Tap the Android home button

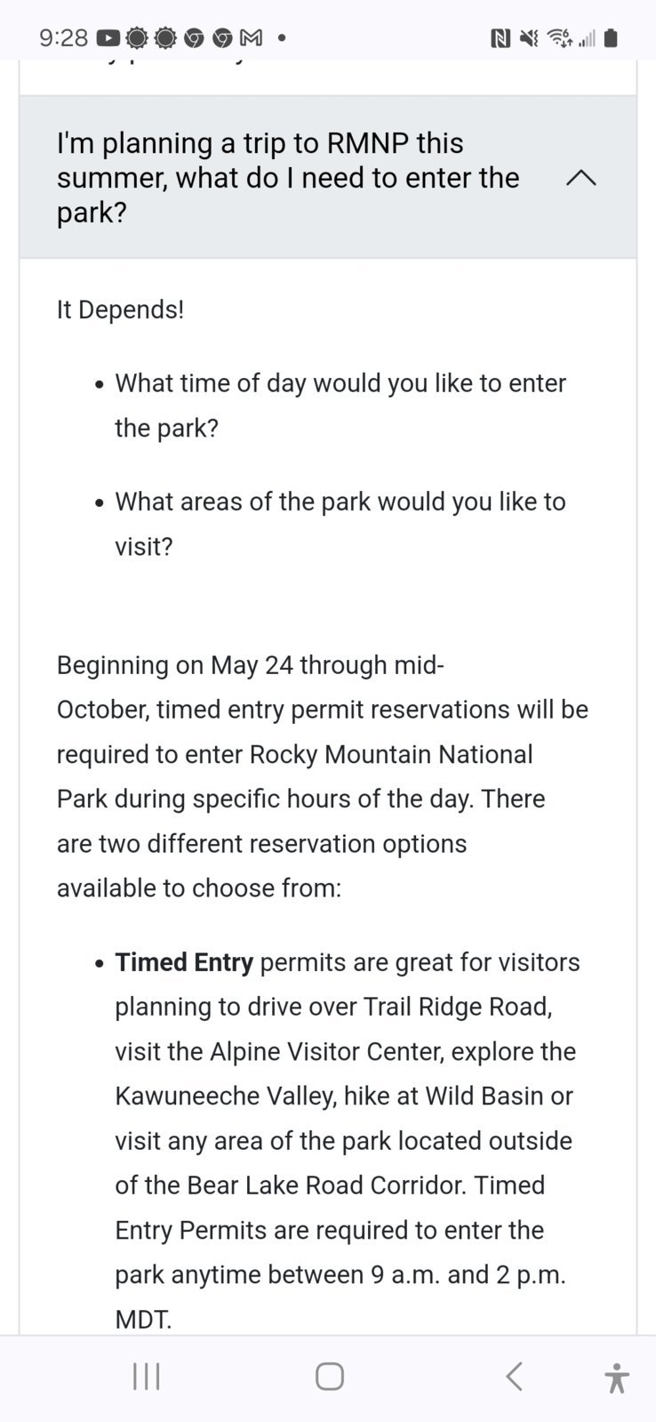329,1377
